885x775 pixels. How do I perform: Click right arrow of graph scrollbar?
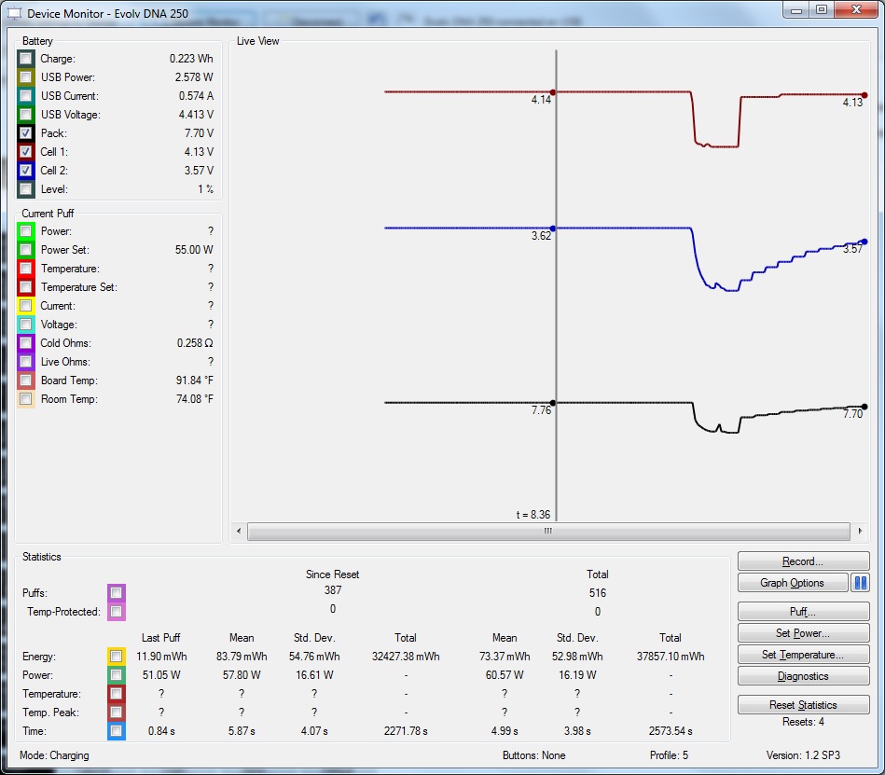click(x=859, y=531)
